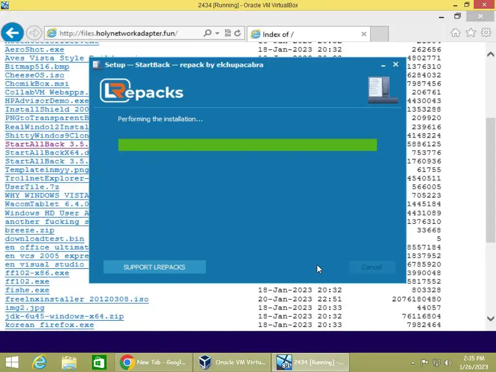Open downloadtest.bin link
The image size is (496, 372).
coord(45,239)
